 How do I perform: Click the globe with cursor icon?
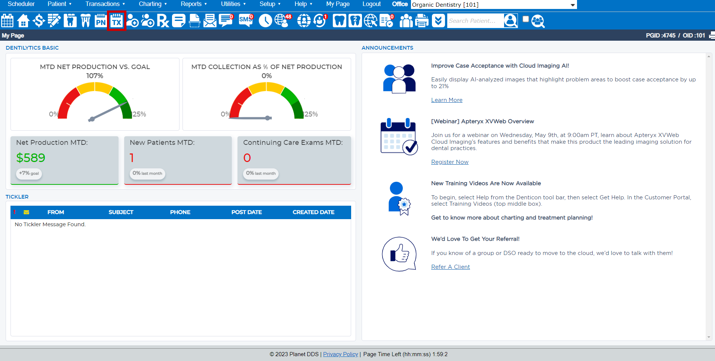coord(371,21)
